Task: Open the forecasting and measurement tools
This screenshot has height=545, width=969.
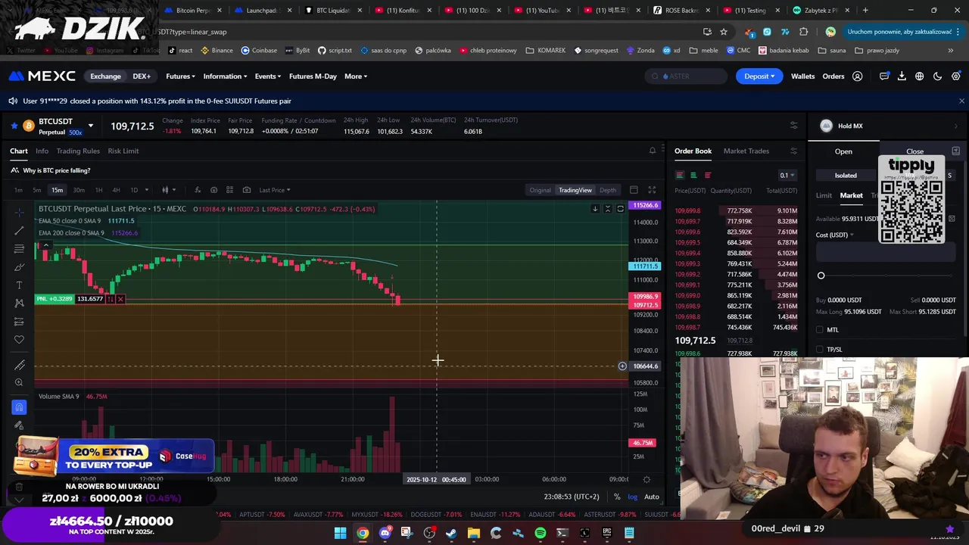Action: coord(19,321)
